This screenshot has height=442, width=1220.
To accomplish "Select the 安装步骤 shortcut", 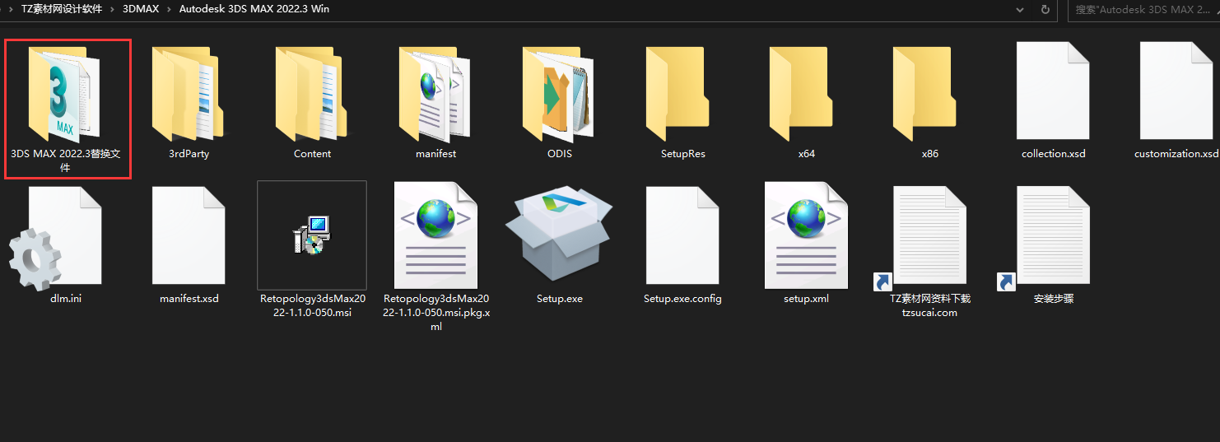I will click(1053, 239).
